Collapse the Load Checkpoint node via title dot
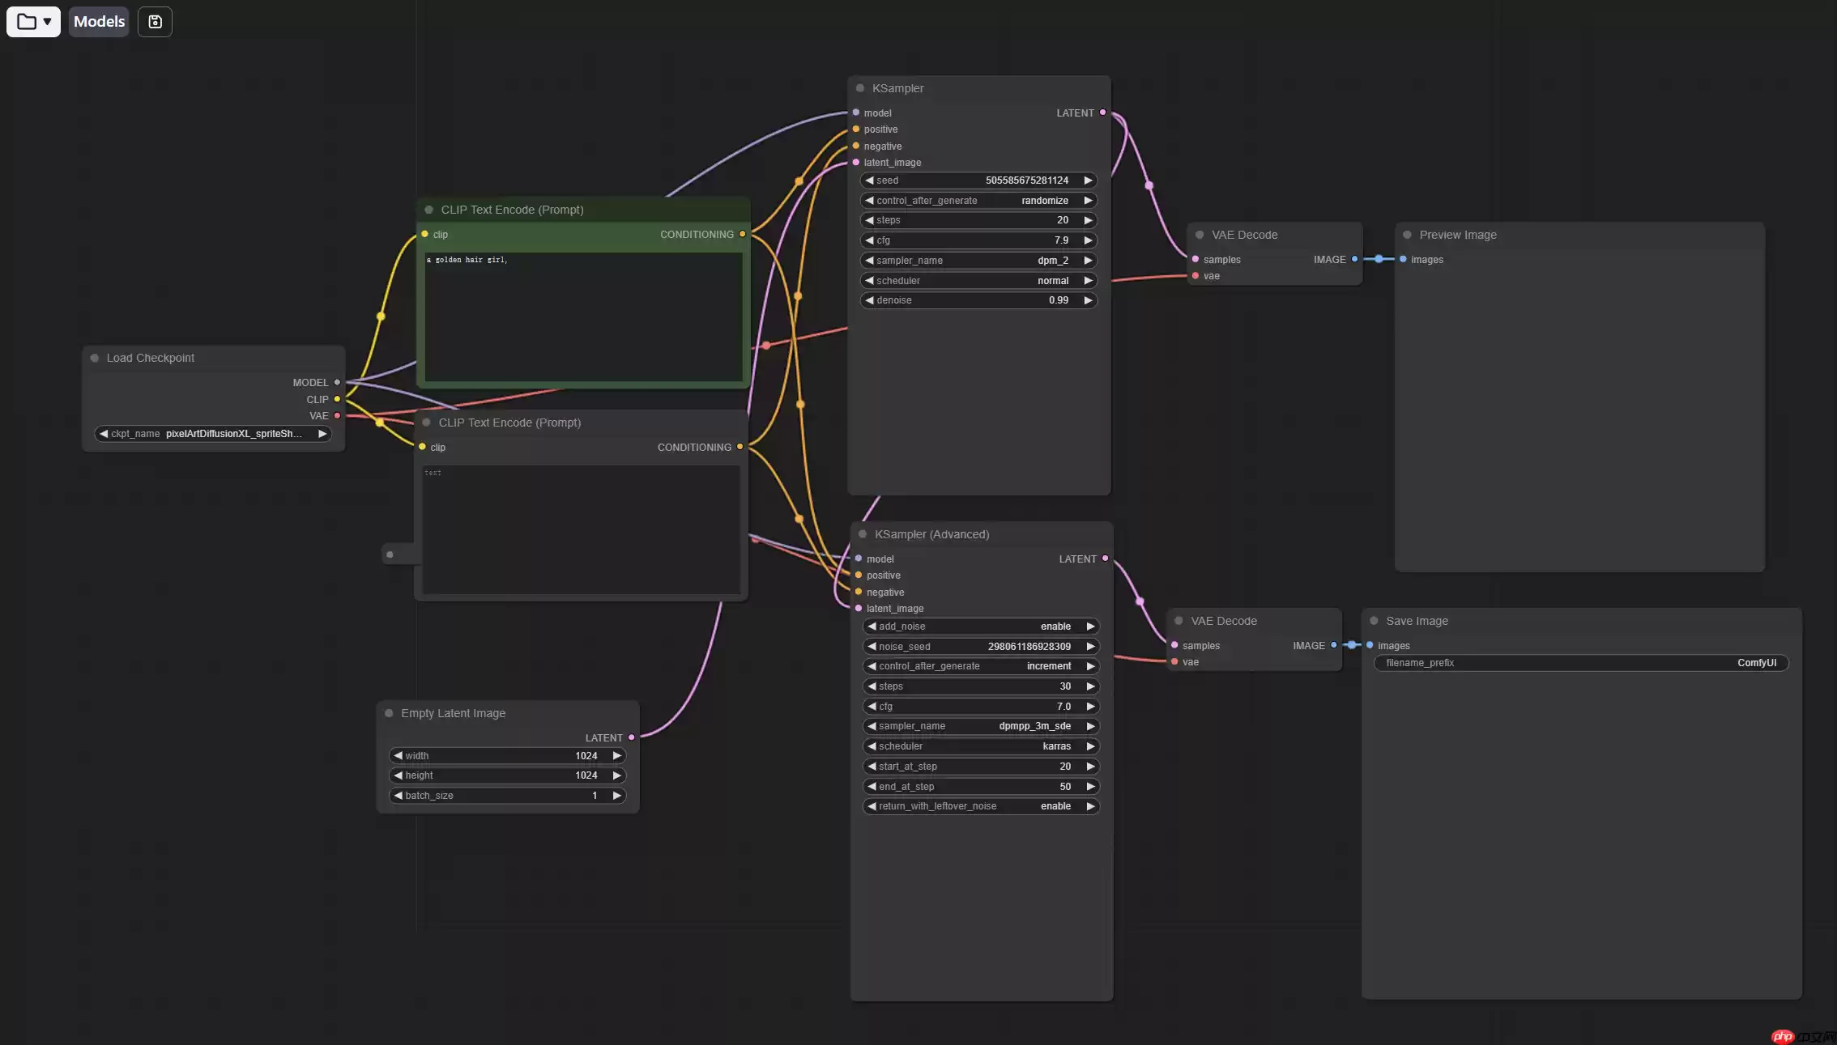Screen dimensions: 1837x1045 [x=95, y=358]
